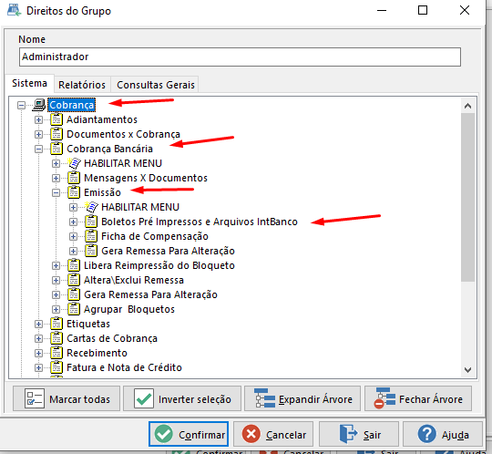Image resolution: width=492 pixels, height=454 pixels.
Task: Click the Cancelar button
Action: pos(273,434)
